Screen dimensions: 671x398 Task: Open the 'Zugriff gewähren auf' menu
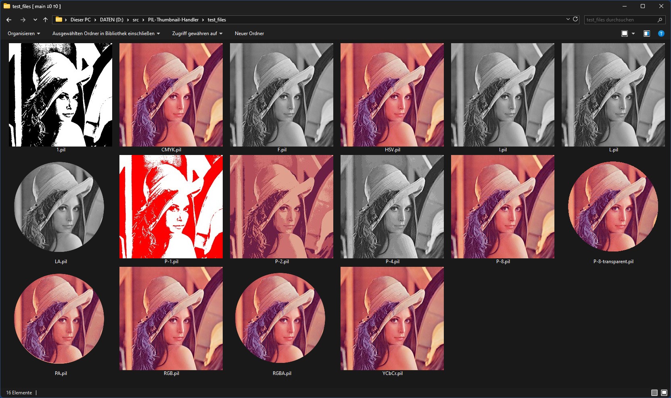[x=197, y=34]
